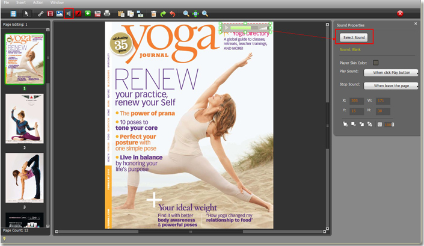Image resolution: width=424 pixels, height=246 pixels.
Task: Click the opacity value stepper arrows
Action: click(x=393, y=125)
